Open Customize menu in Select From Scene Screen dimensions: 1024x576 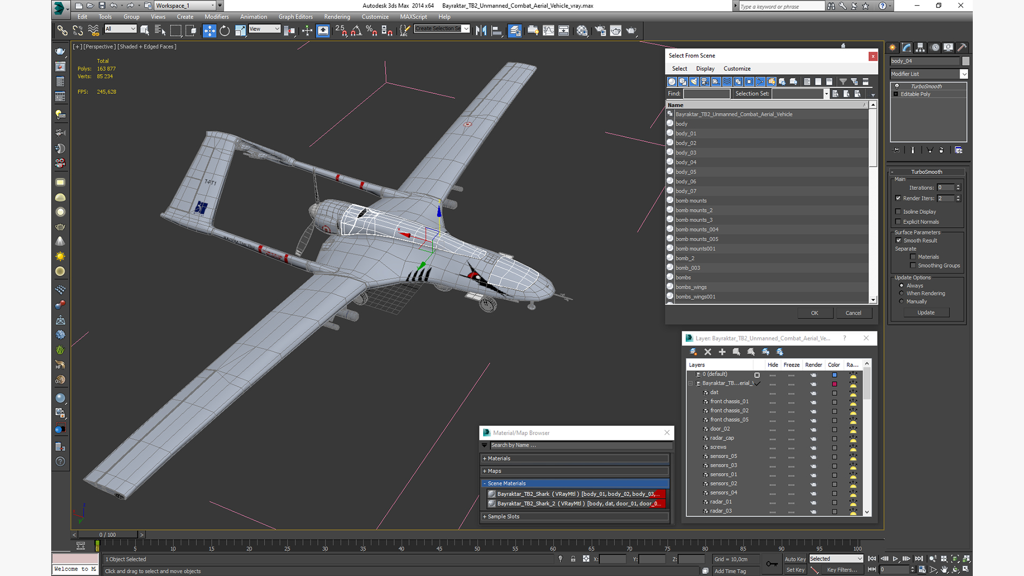[737, 69]
